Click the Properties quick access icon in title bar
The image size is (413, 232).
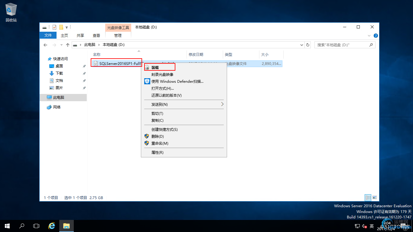click(x=54, y=27)
